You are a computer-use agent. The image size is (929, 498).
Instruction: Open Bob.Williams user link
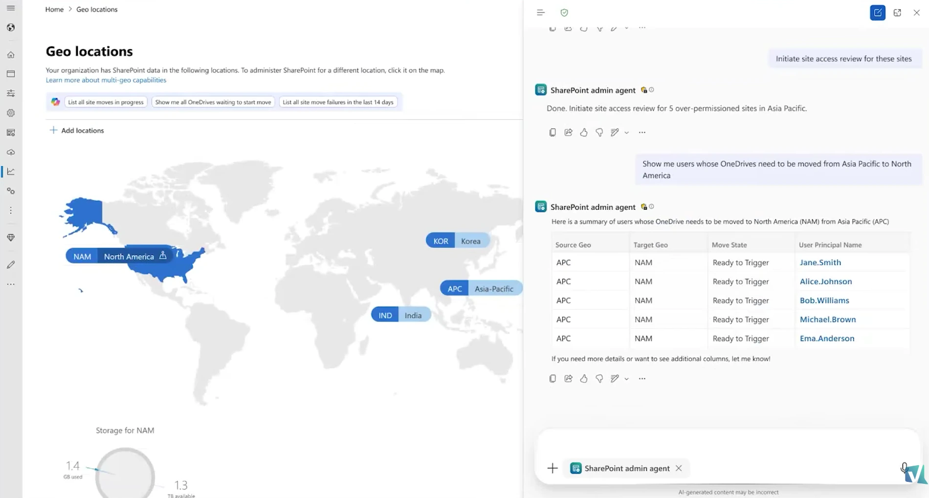point(824,301)
